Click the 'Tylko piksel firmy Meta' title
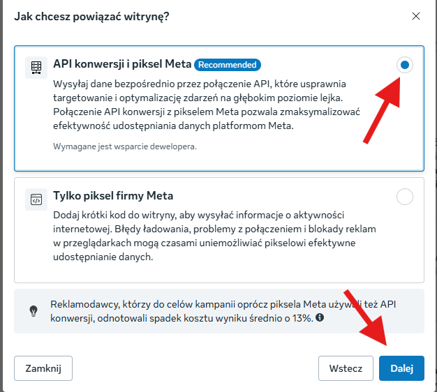437x392 pixels. 113,196
